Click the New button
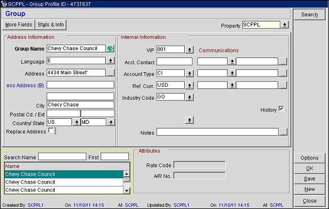The width and height of the screenshot is (329, 209). point(309,189)
